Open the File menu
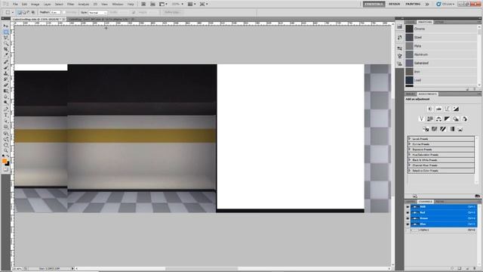 (x=15, y=5)
